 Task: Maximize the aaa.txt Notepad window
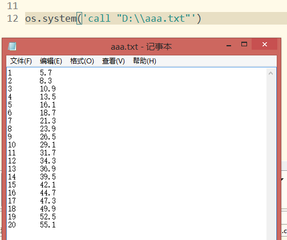[x=244, y=45]
